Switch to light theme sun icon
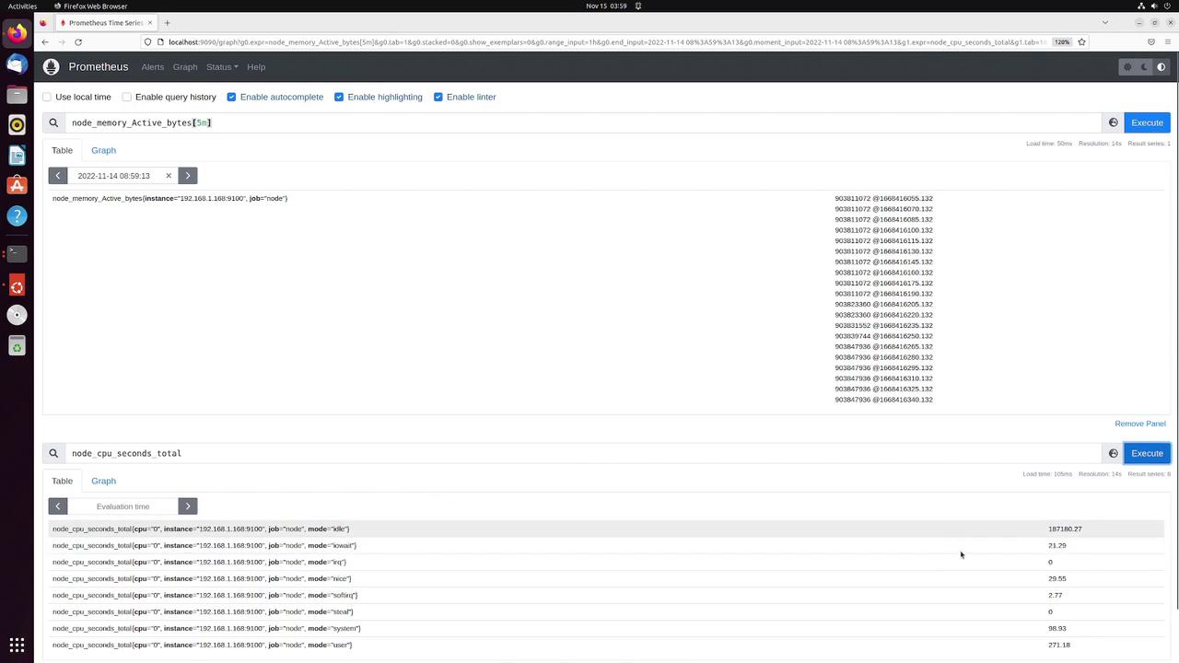 click(1127, 67)
